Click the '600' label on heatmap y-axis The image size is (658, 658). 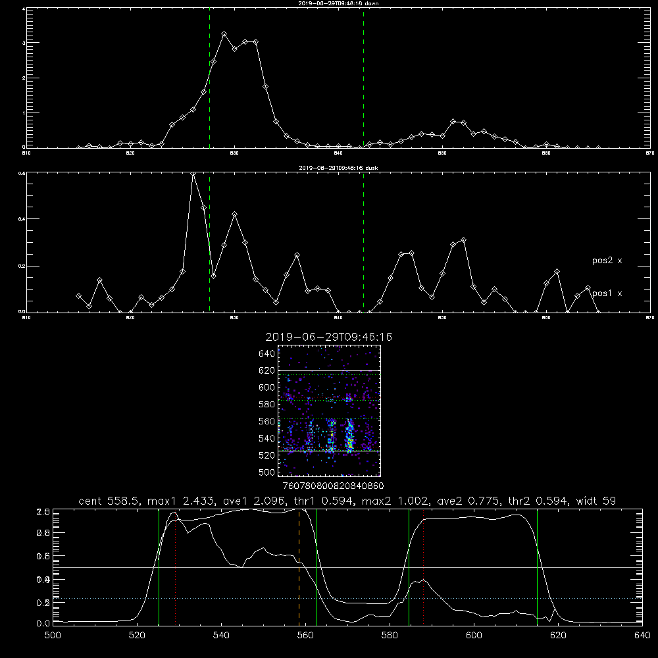click(267, 388)
